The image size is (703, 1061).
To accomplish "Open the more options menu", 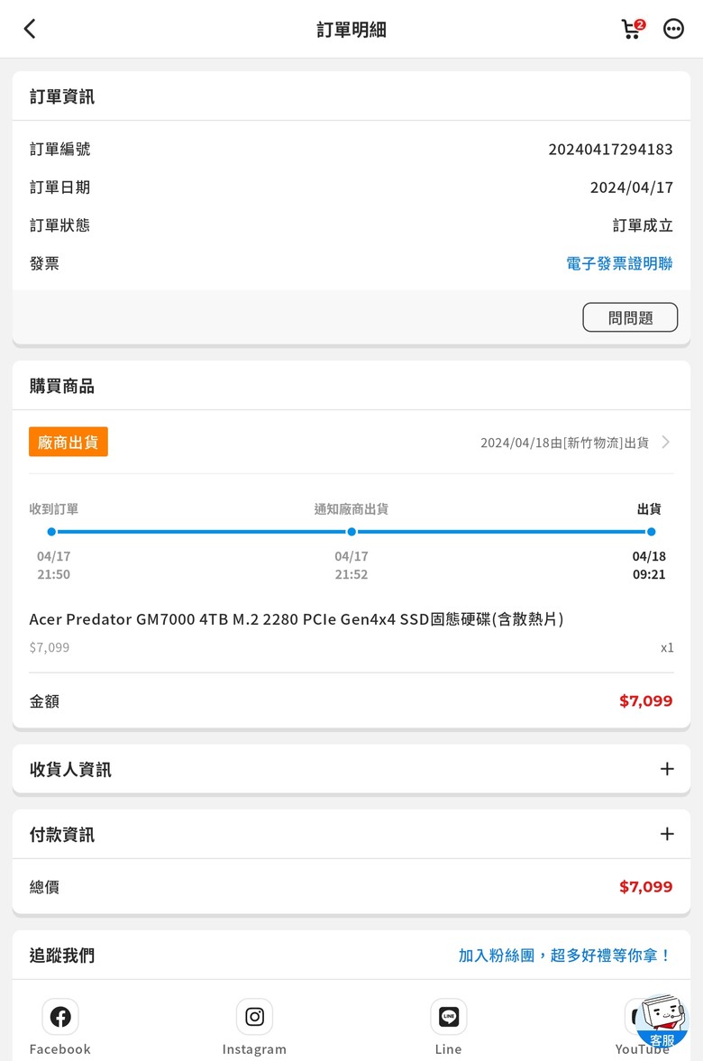I will pos(673,29).
